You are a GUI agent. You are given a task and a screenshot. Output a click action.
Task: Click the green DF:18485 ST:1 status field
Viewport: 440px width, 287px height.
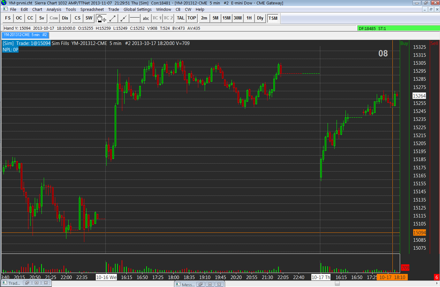[398, 28]
